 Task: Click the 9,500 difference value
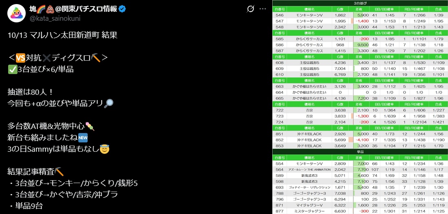363,45
